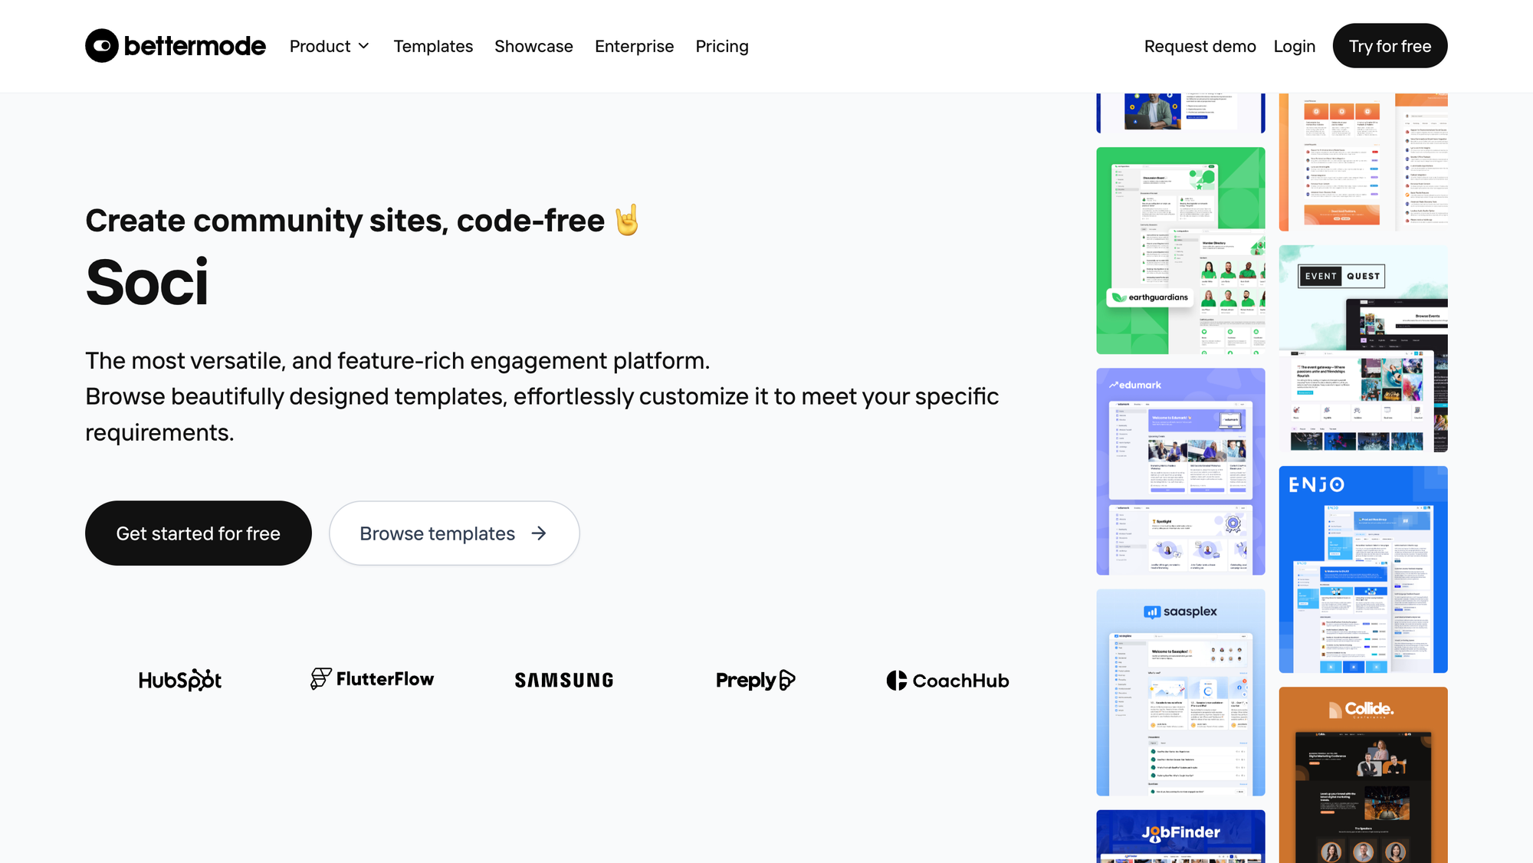Viewport: 1533px width, 863px height.
Task: Click the CoachHub logo
Action: (947, 681)
